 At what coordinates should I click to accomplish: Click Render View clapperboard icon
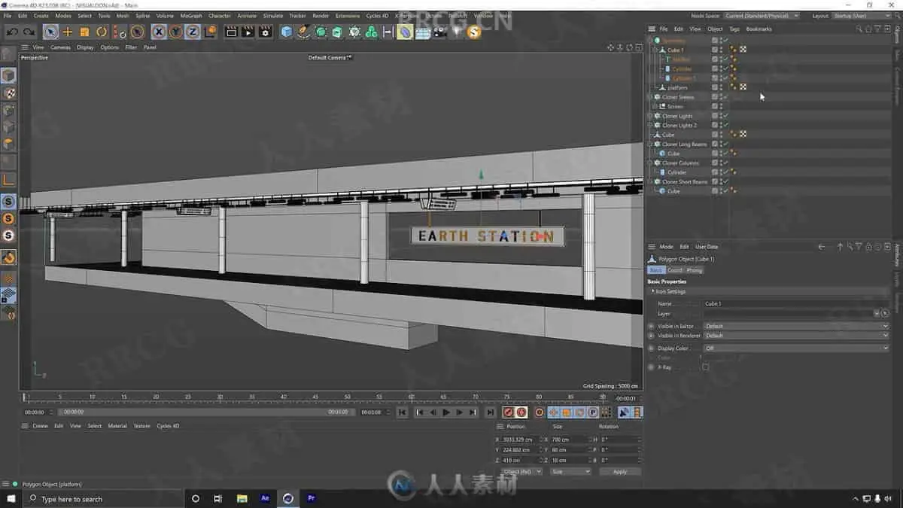pyautogui.click(x=231, y=32)
